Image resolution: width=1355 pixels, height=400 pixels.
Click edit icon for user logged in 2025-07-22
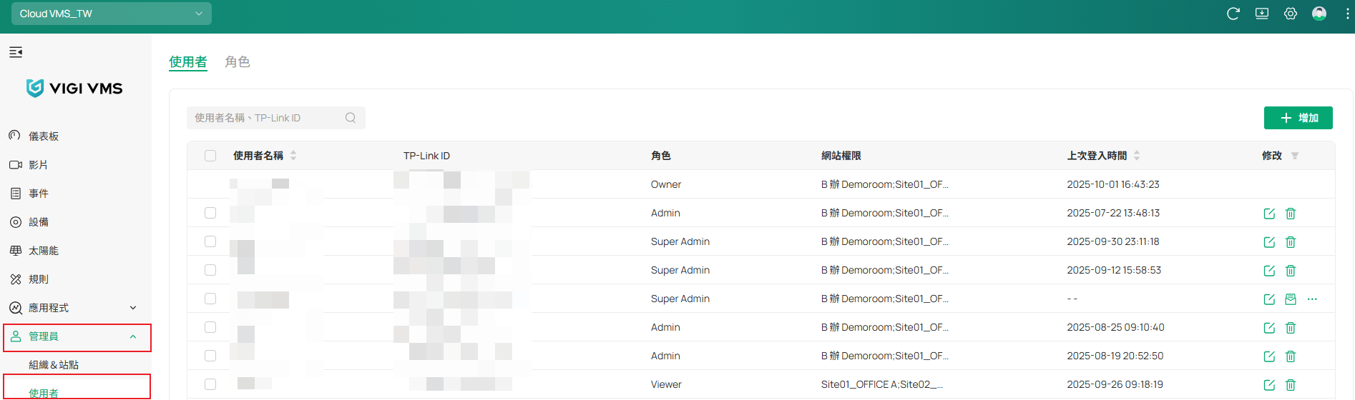(x=1269, y=214)
